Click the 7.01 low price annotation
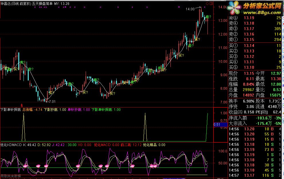This screenshot has height=179, width=284. coord(52,102)
